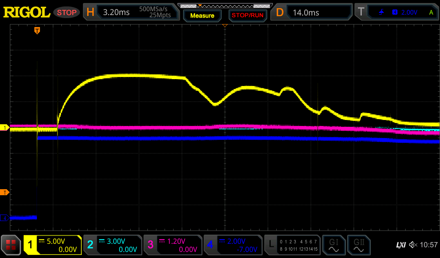Click the yellow channel 1 ground marker
Viewport: 440px width, 258px height.
(x=5, y=128)
